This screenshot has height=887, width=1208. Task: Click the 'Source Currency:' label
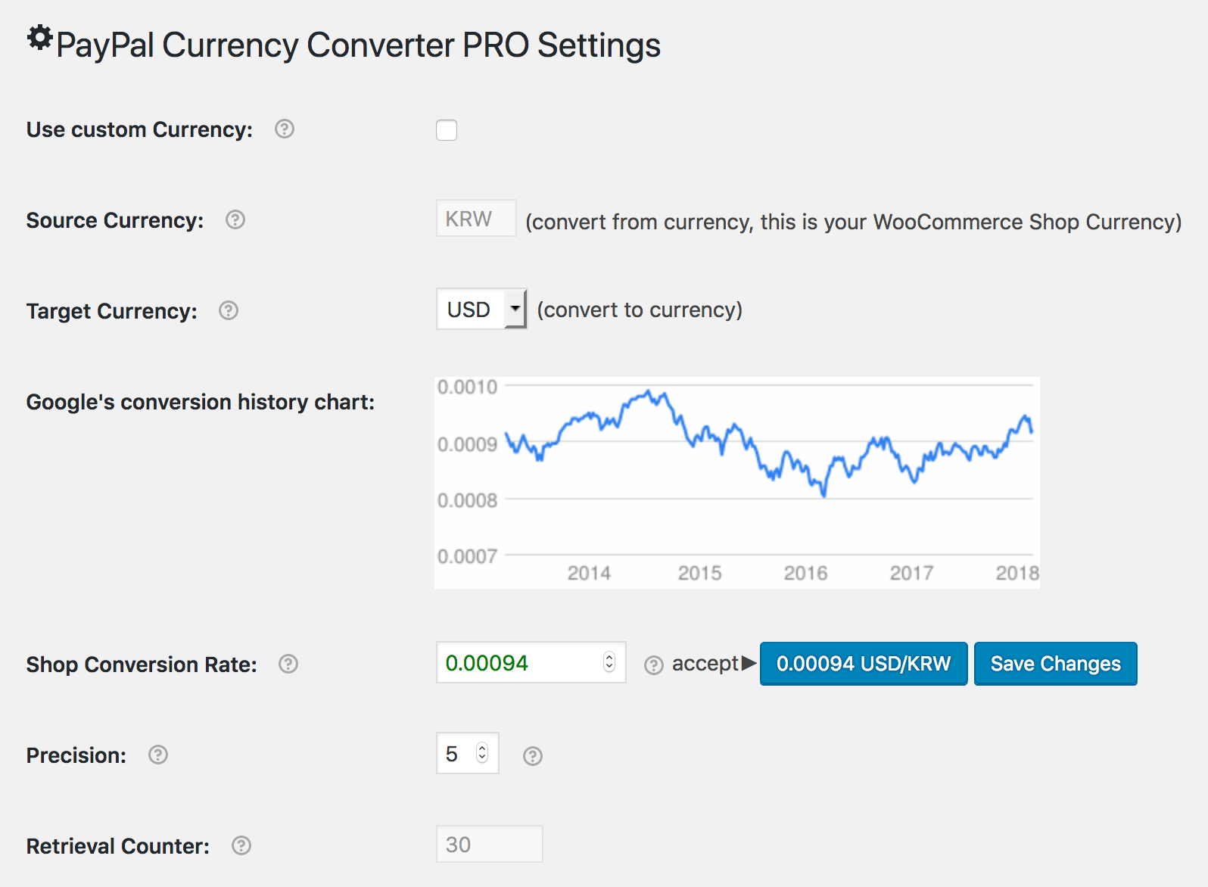coord(115,220)
